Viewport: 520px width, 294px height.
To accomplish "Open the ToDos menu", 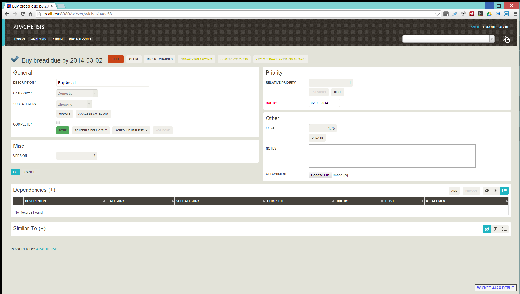I will coord(19,39).
